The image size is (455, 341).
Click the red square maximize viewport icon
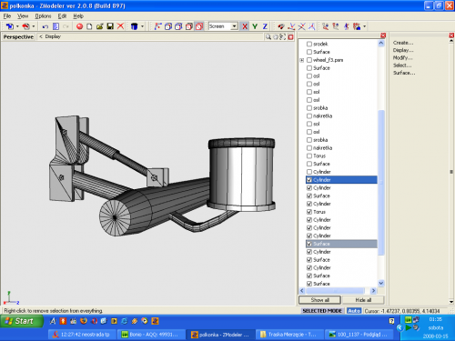(290, 37)
